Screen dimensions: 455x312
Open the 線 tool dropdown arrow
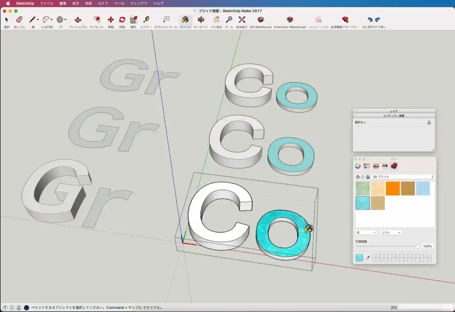(x=38, y=20)
